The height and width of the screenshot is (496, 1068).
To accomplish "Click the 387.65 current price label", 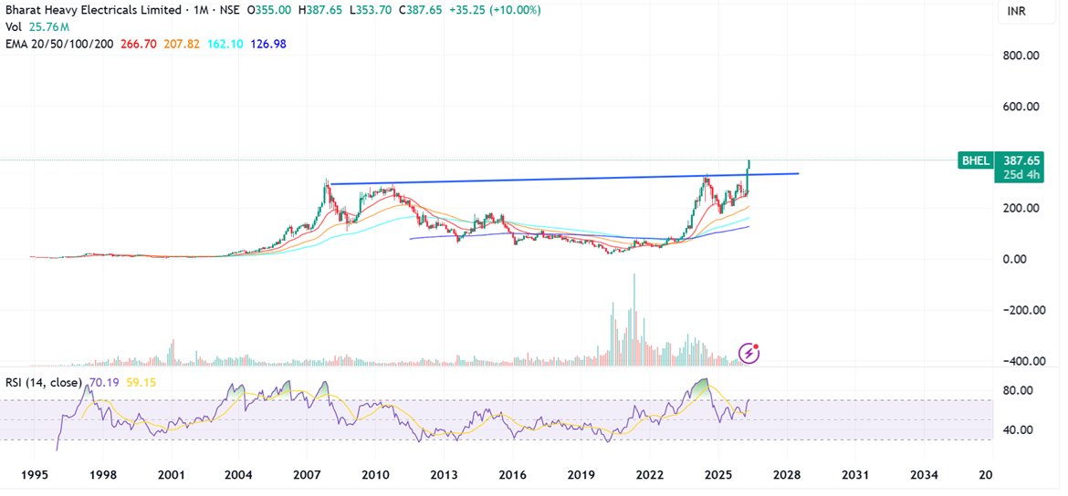I will pyautogui.click(x=1021, y=160).
